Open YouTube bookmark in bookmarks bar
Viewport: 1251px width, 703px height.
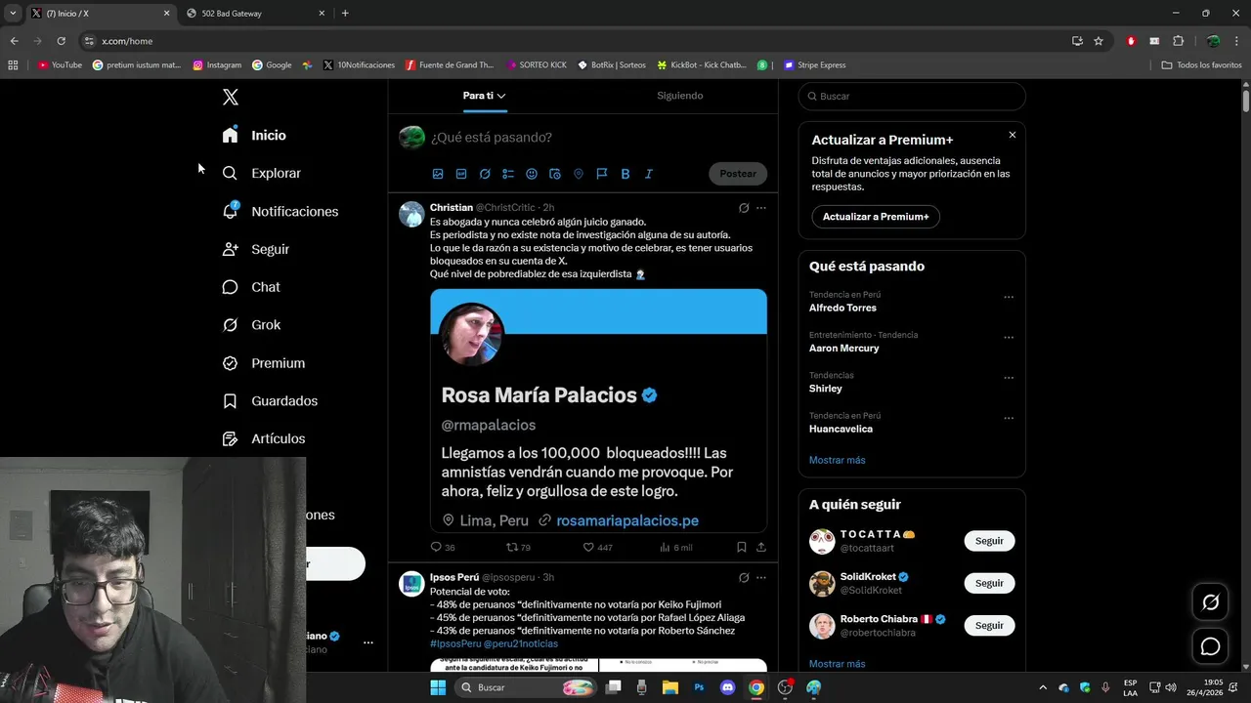pos(60,65)
